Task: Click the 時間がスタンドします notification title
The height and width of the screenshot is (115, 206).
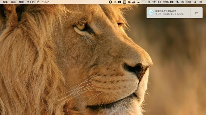Action: 166,11
